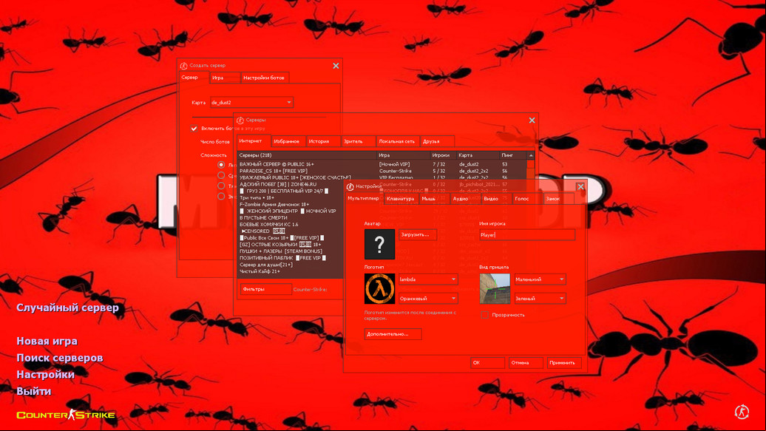Image resolution: width=766 pixels, height=431 pixels.
Task: Switch to the Друзья tab
Action: click(x=437, y=141)
